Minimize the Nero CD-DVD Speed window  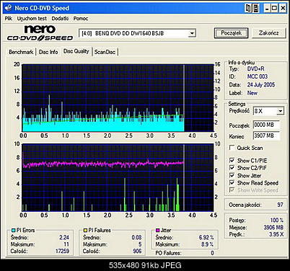point(266,9)
